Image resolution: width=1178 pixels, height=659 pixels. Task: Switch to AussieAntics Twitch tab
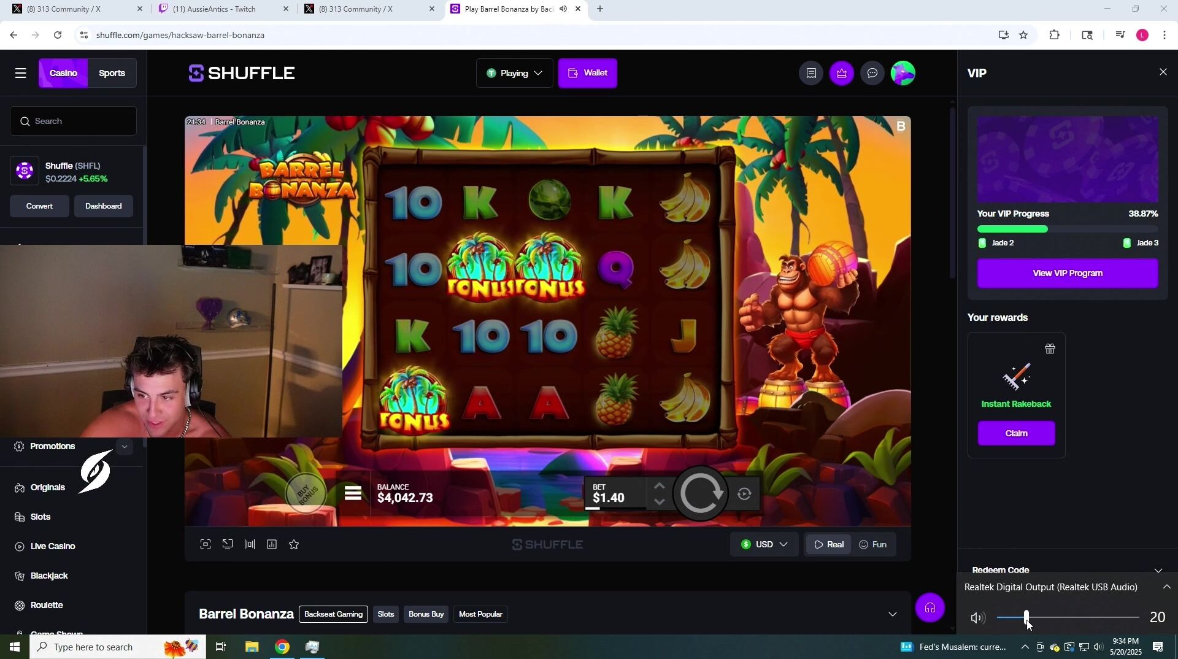click(222, 9)
